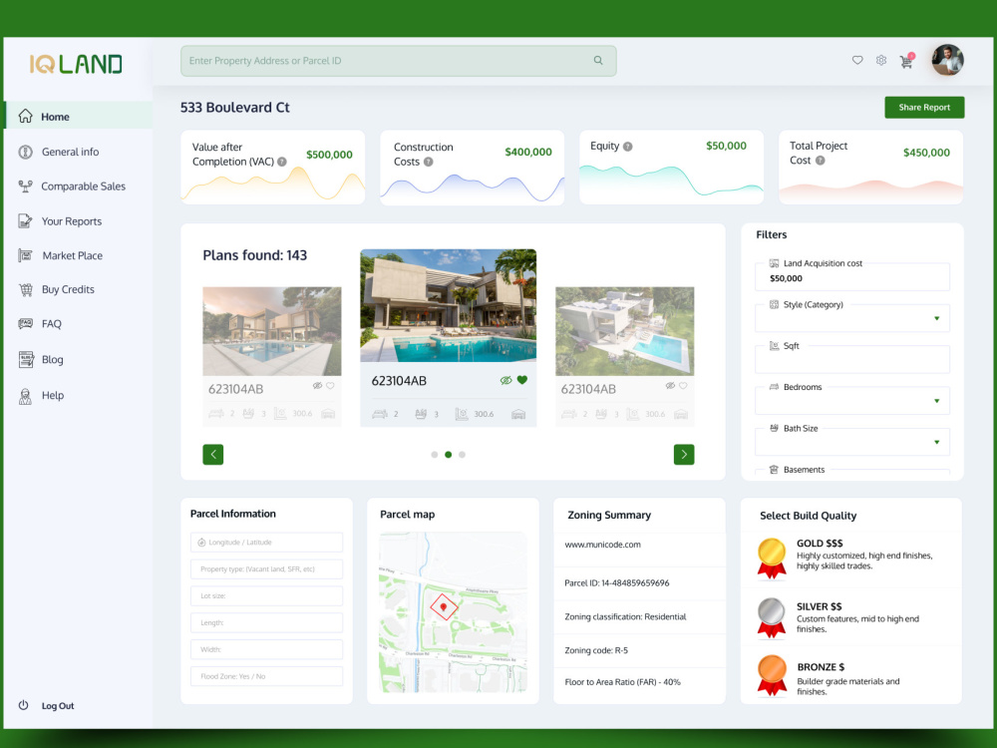
Task: Click the red parcel pin on map
Action: [x=444, y=607]
